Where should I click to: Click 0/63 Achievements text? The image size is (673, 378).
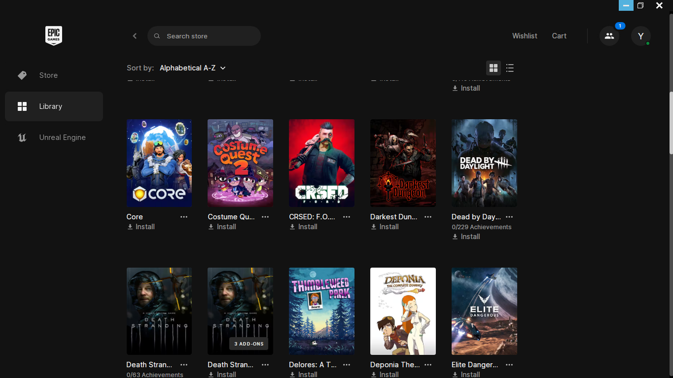[155, 375]
